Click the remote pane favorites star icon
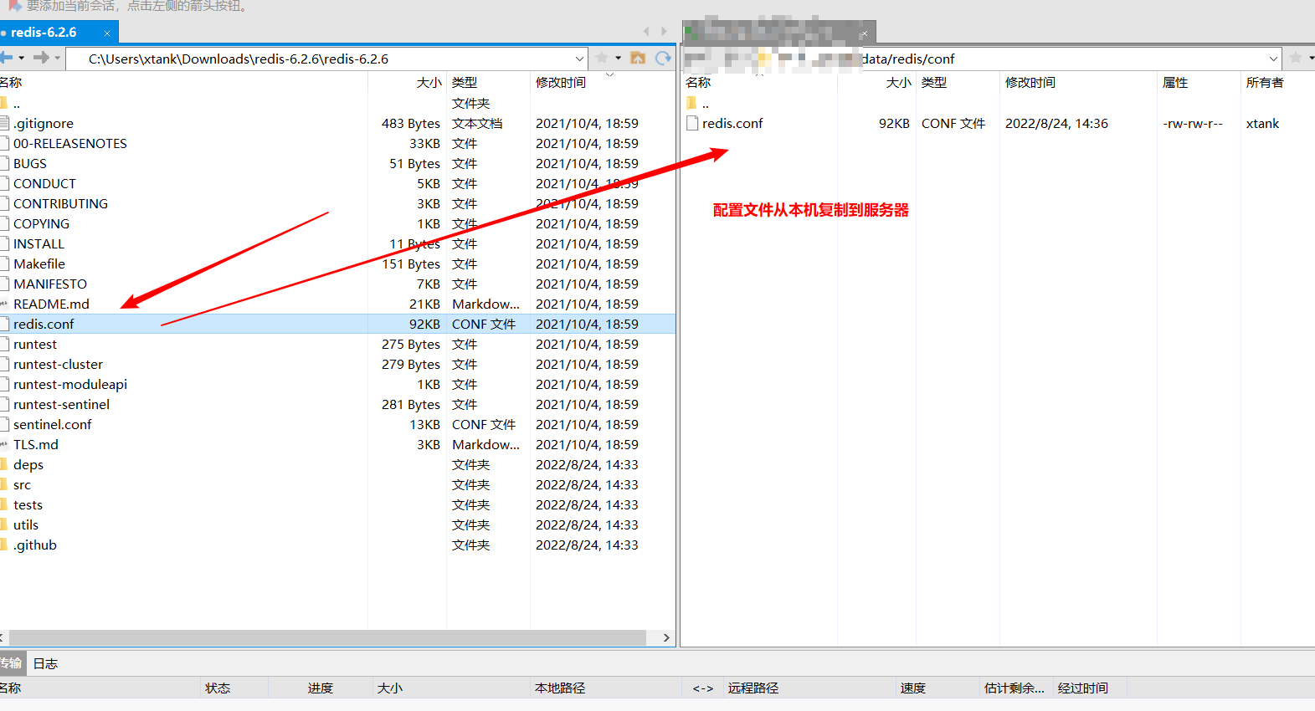 (1296, 58)
